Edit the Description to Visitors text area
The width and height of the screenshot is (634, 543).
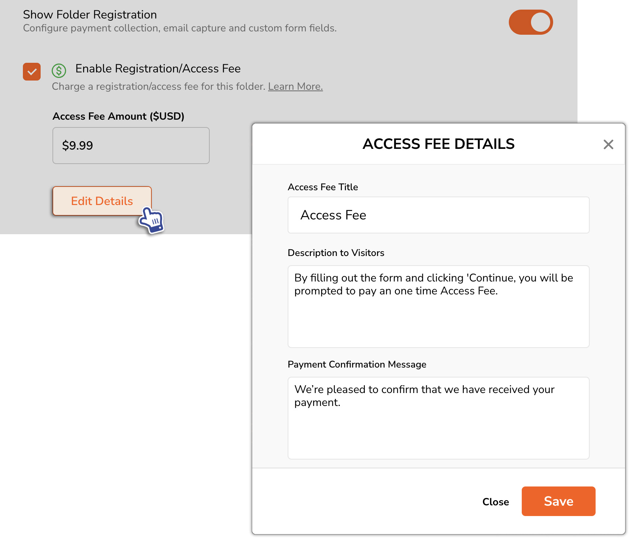[438, 307]
